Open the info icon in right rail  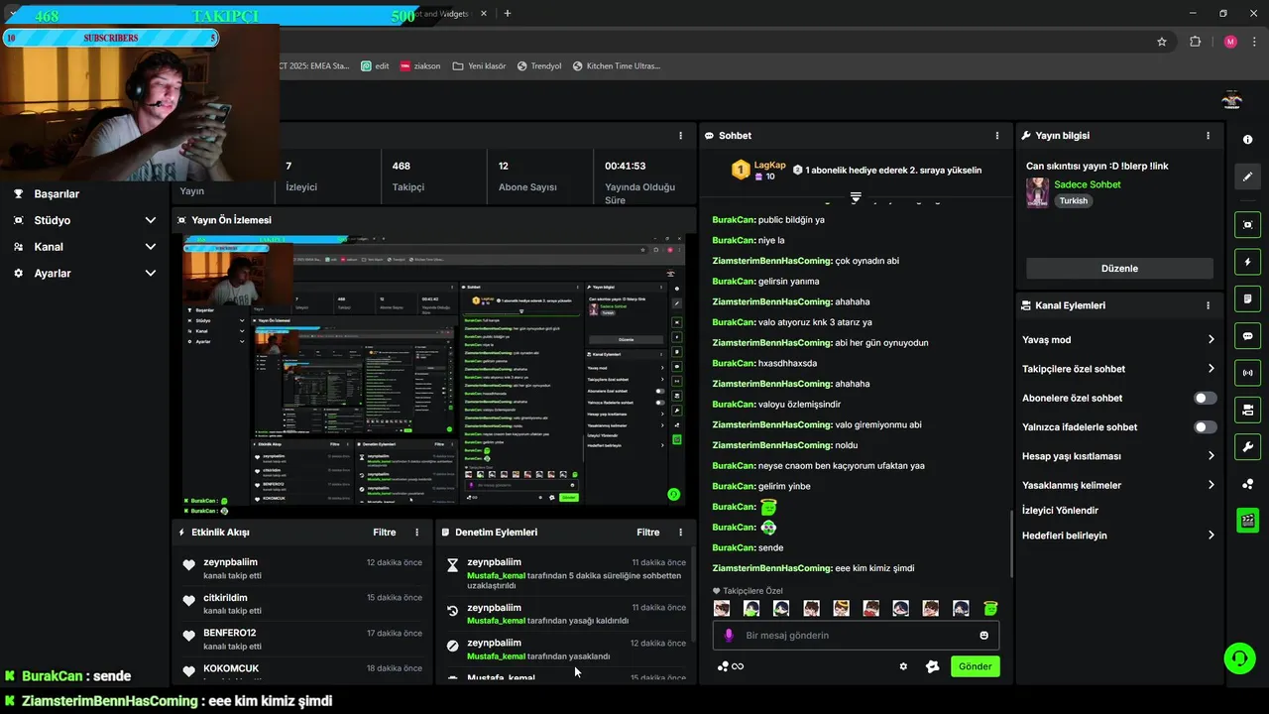click(x=1247, y=140)
